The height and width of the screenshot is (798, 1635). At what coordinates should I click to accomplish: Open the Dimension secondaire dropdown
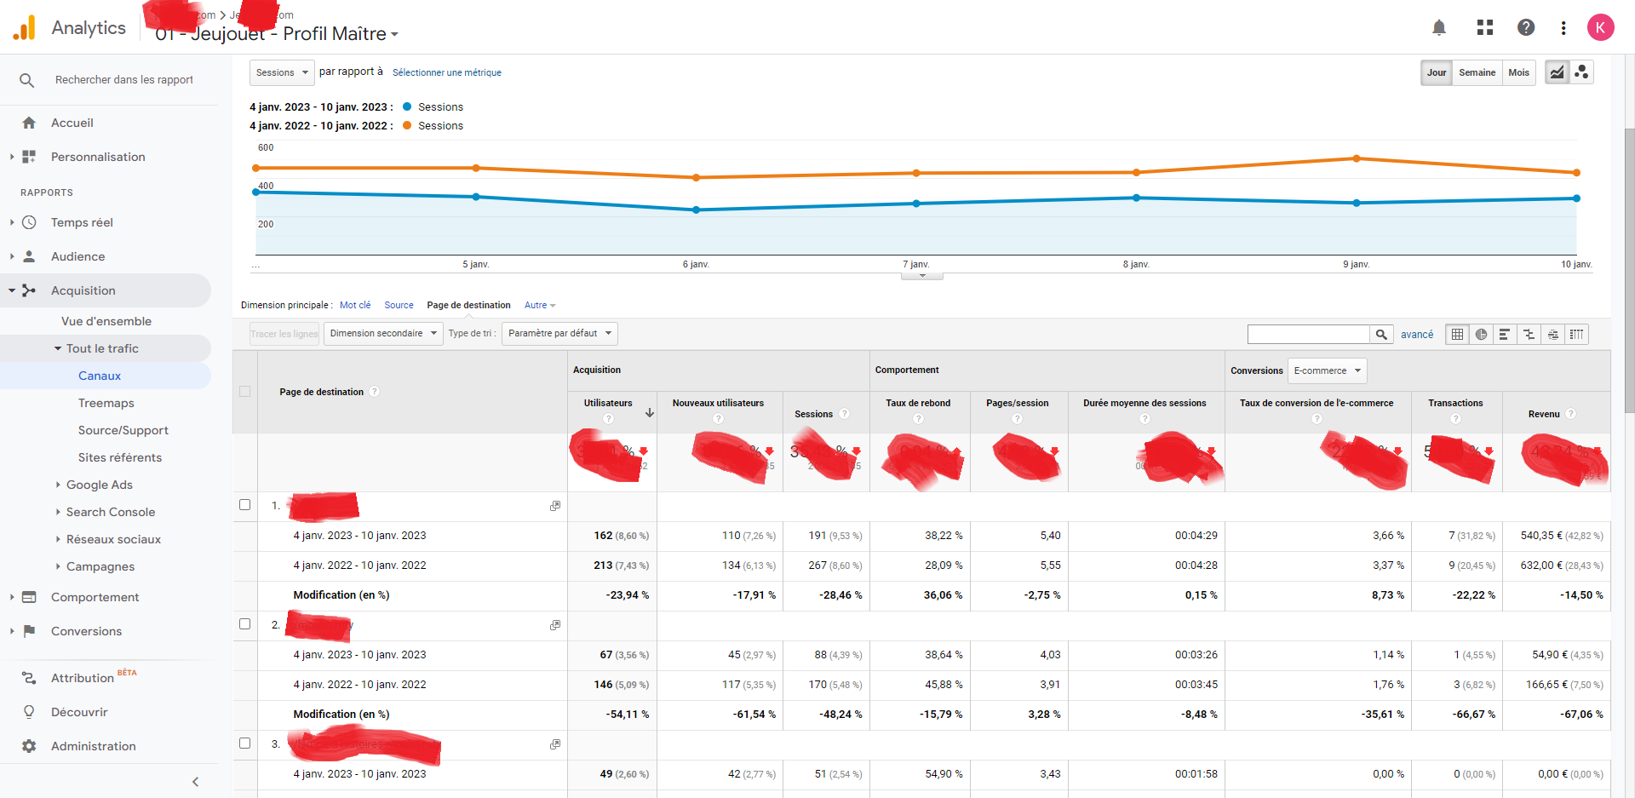pyautogui.click(x=382, y=333)
